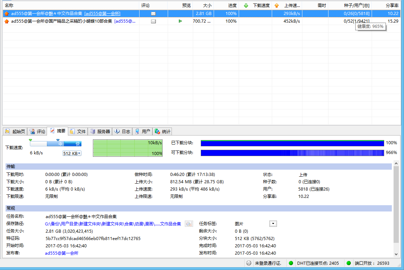
Task: Open the blue 保存路径 folder link
Action: tap(113, 224)
